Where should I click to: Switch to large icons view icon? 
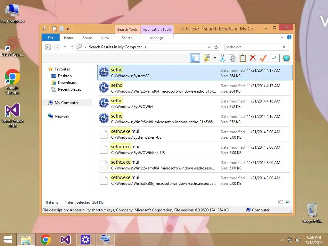tap(288, 202)
